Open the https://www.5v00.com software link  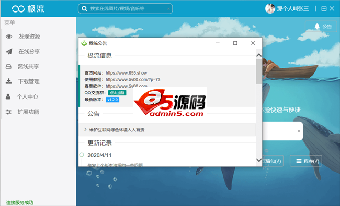click(127, 86)
